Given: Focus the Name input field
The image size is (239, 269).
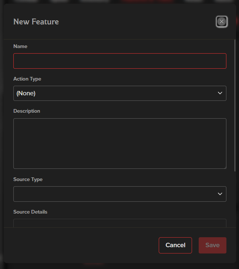Looking at the screenshot, I should pos(120,61).
